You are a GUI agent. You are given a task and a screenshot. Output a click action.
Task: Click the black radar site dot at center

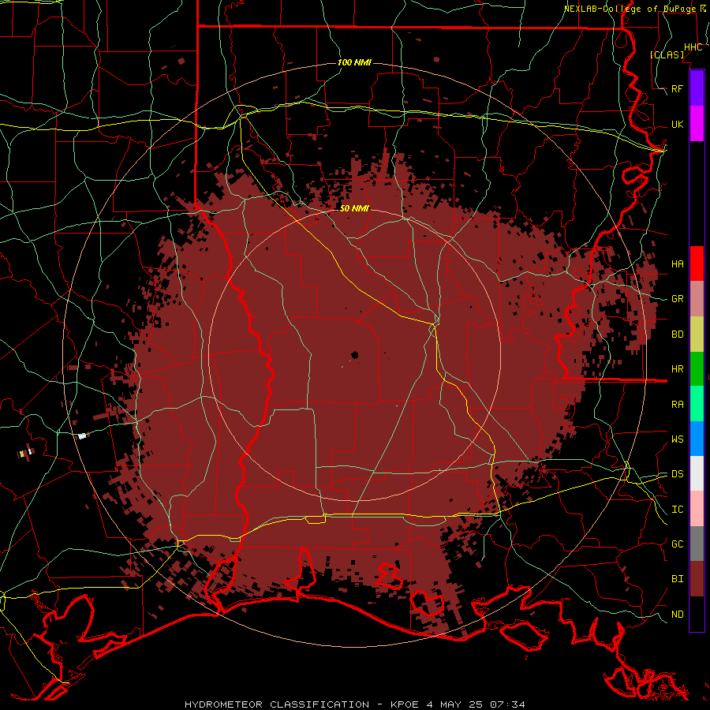tap(355, 356)
